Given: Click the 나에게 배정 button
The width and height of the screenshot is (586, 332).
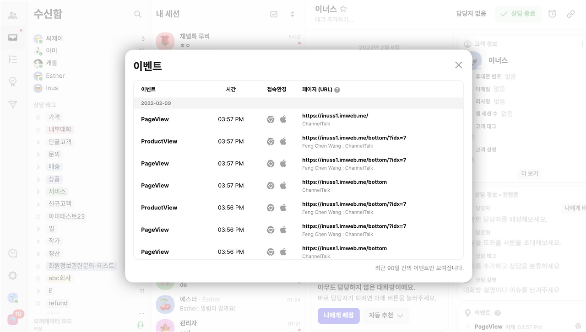Looking at the screenshot, I should (339, 315).
